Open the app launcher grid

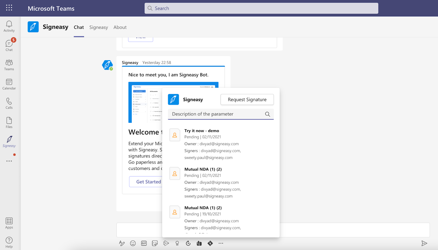9,8
